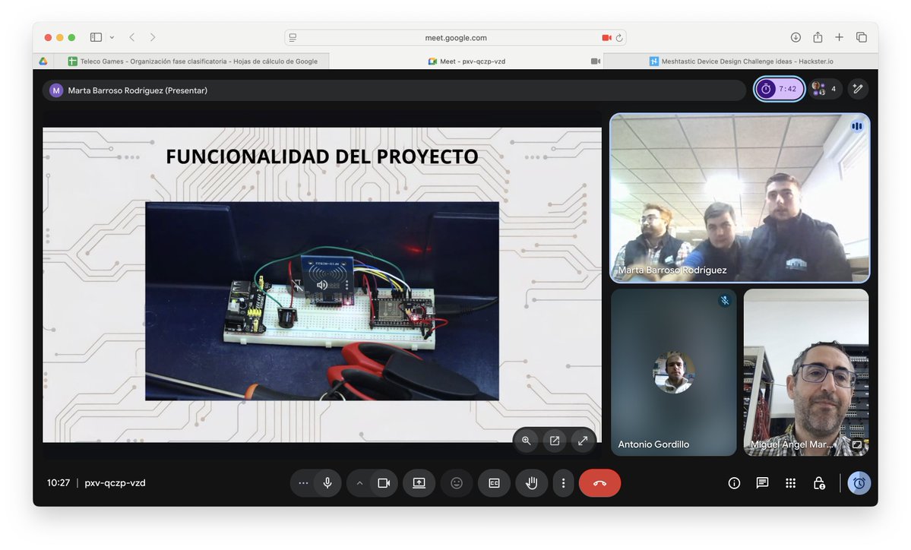Expand the presentation to fullscreen

click(582, 441)
